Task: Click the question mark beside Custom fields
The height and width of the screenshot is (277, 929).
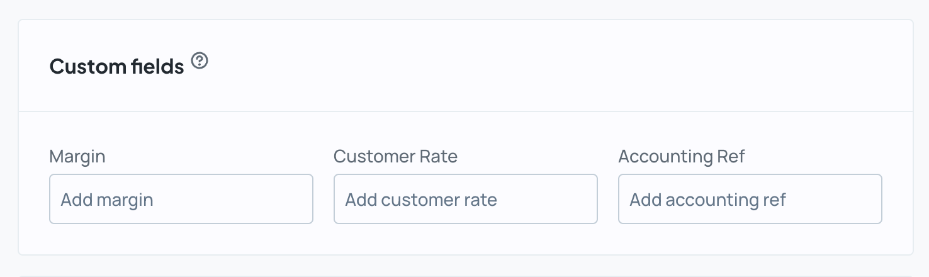Action: pyautogui.click(x=200, y=61)
